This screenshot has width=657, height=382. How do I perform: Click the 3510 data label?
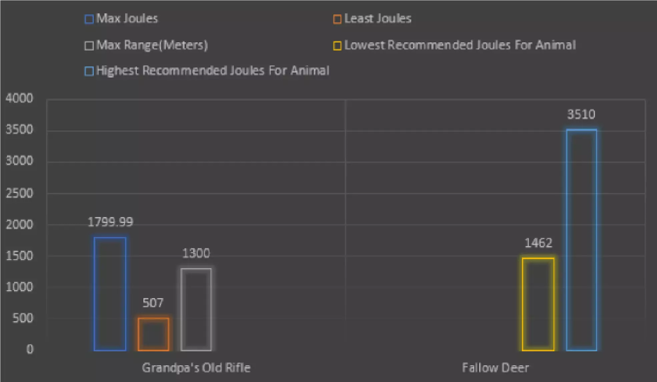click(x=581, y=115)
